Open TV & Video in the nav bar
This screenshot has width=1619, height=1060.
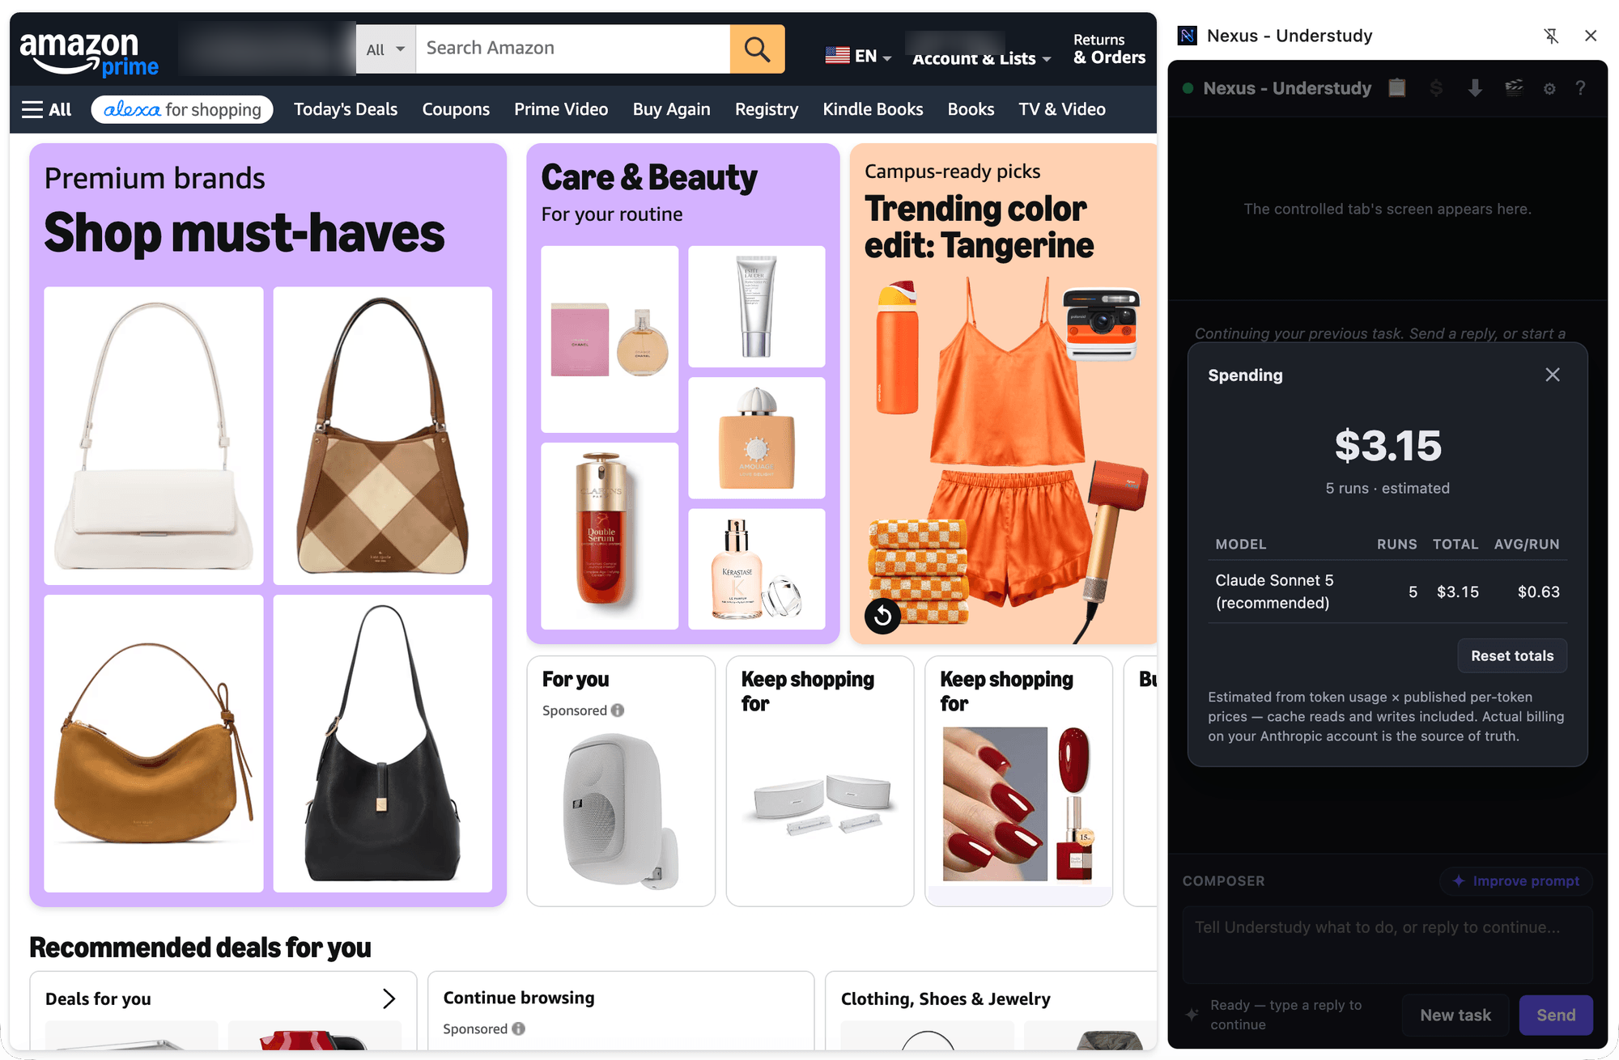pyautogui.click(x=1062, y=109)
